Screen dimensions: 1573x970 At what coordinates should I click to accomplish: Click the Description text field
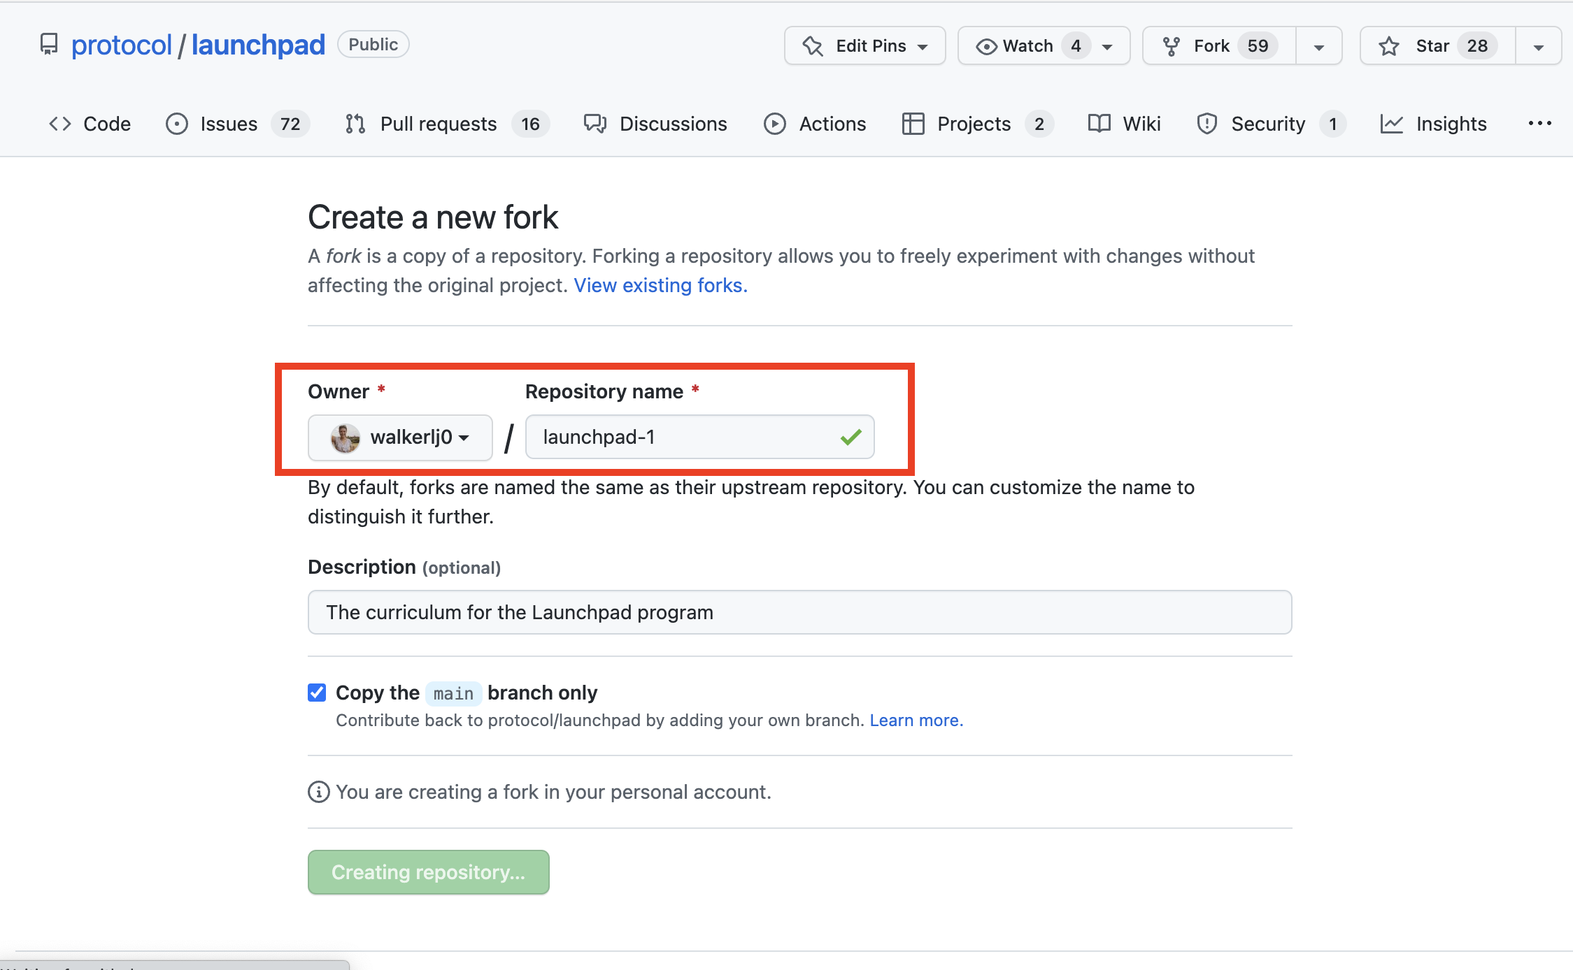point(799,612)
